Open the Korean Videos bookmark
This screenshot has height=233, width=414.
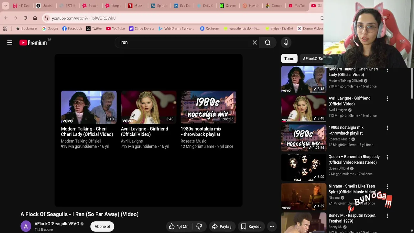point(310,28)
